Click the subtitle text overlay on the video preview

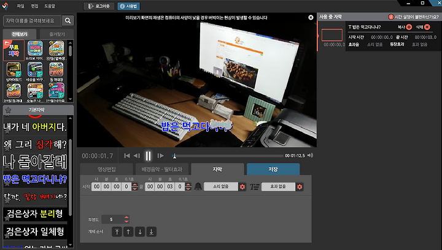point(196,126)
